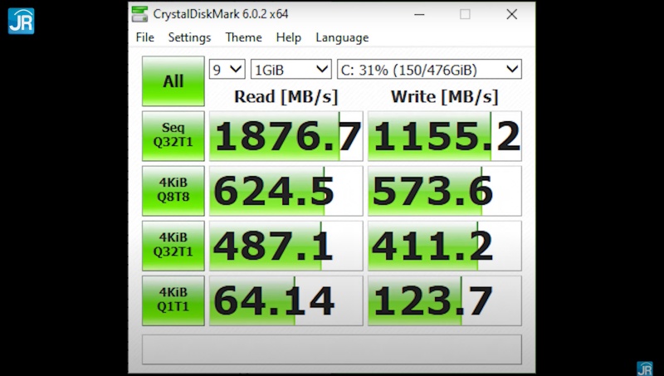Maximize the CrystalDiskMark window

click(x=465, y=14)
